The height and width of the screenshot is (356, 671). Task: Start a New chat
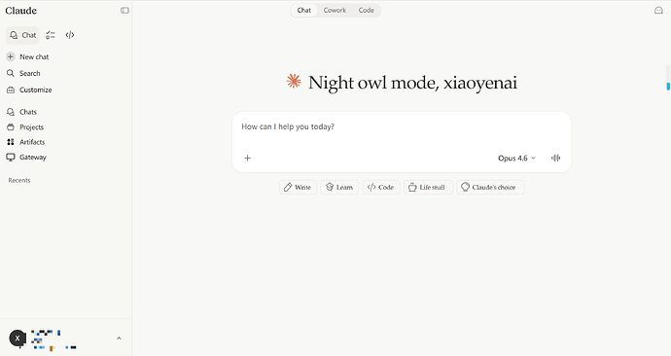[28, 57]
